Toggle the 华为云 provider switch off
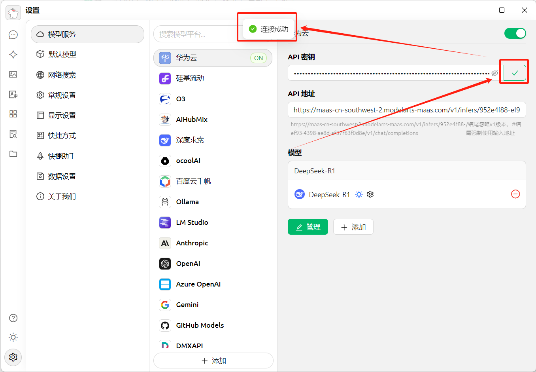 point(515,33)
